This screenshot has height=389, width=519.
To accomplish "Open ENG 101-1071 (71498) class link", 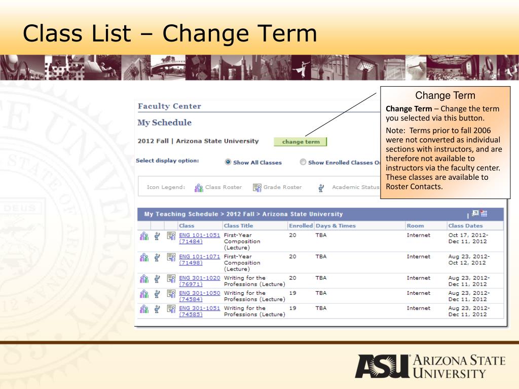I will (x=199, y=259).
